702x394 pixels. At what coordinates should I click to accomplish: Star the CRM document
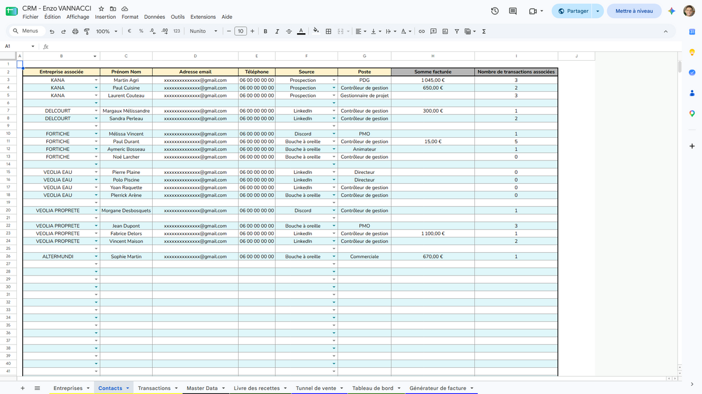click(101, 9)
